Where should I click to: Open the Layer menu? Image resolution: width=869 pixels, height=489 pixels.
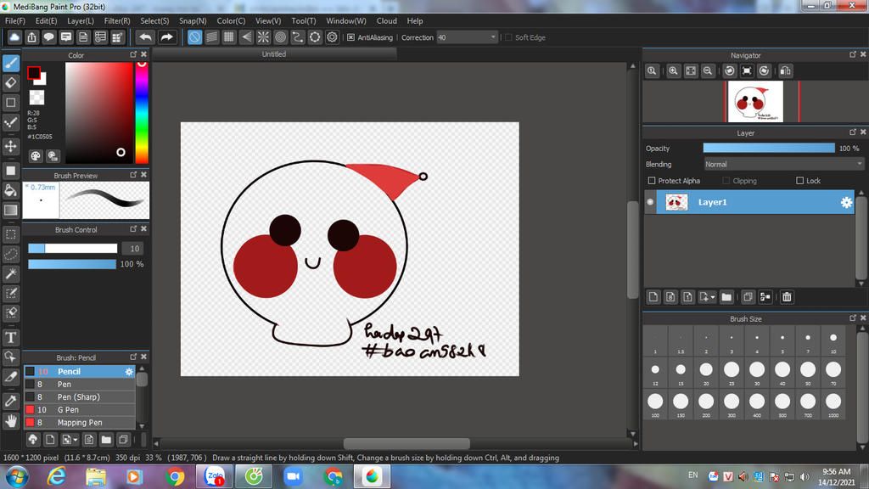tap(81, 21)
